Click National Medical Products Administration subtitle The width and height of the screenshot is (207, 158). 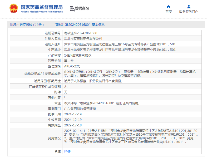[x=42, y=12]
